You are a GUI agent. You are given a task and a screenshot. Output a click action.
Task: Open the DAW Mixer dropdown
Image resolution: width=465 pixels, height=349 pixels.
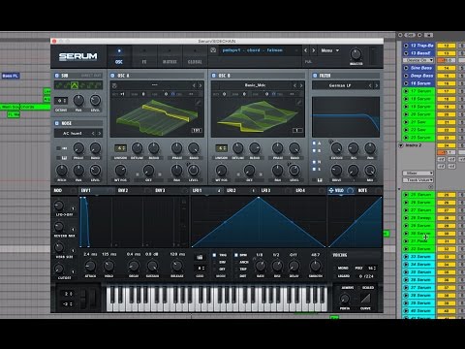tap(418, 174)
